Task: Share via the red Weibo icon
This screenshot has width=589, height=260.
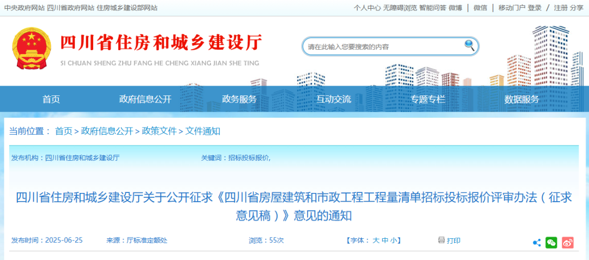Action: pyautogui.click(x=568, y=243)
